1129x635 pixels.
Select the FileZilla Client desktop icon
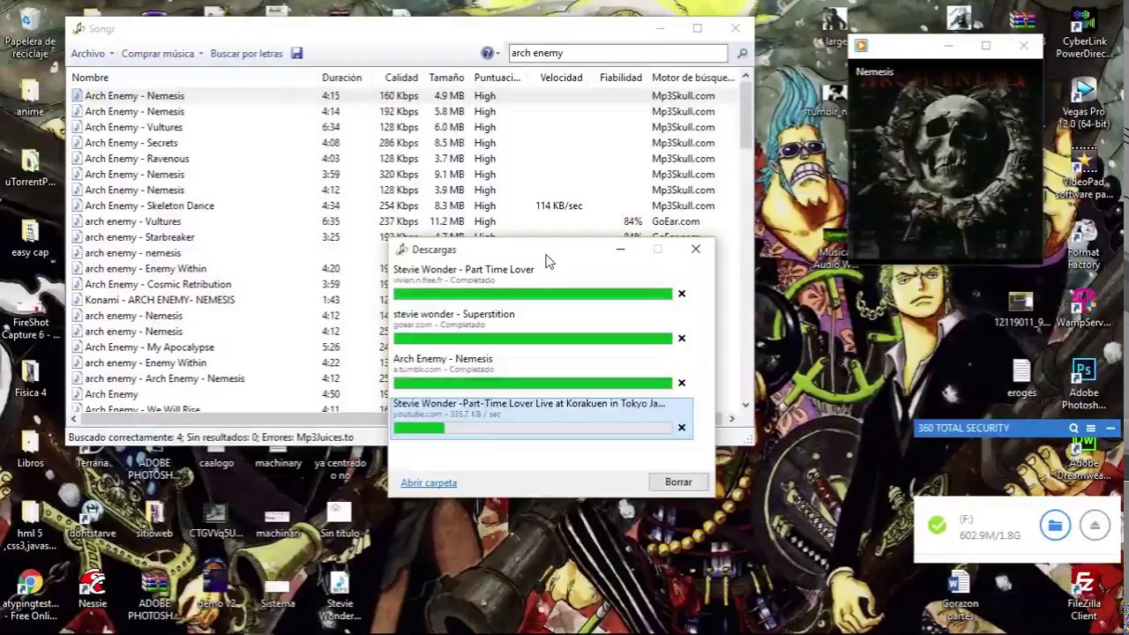(1083, 596)
